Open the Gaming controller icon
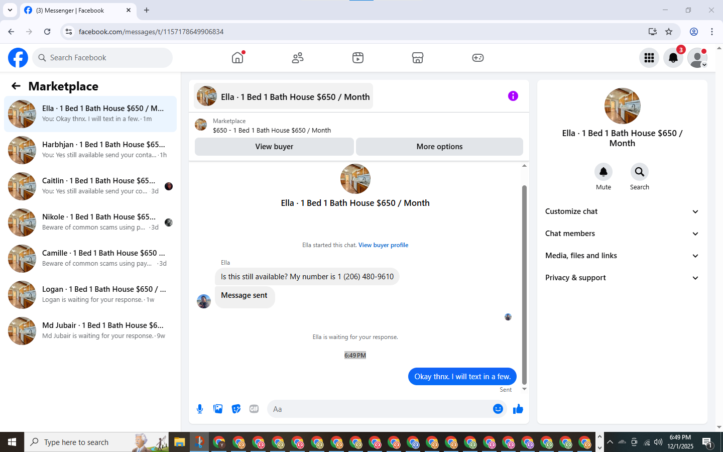Viewport: 723px width, 452px height. 478,58
